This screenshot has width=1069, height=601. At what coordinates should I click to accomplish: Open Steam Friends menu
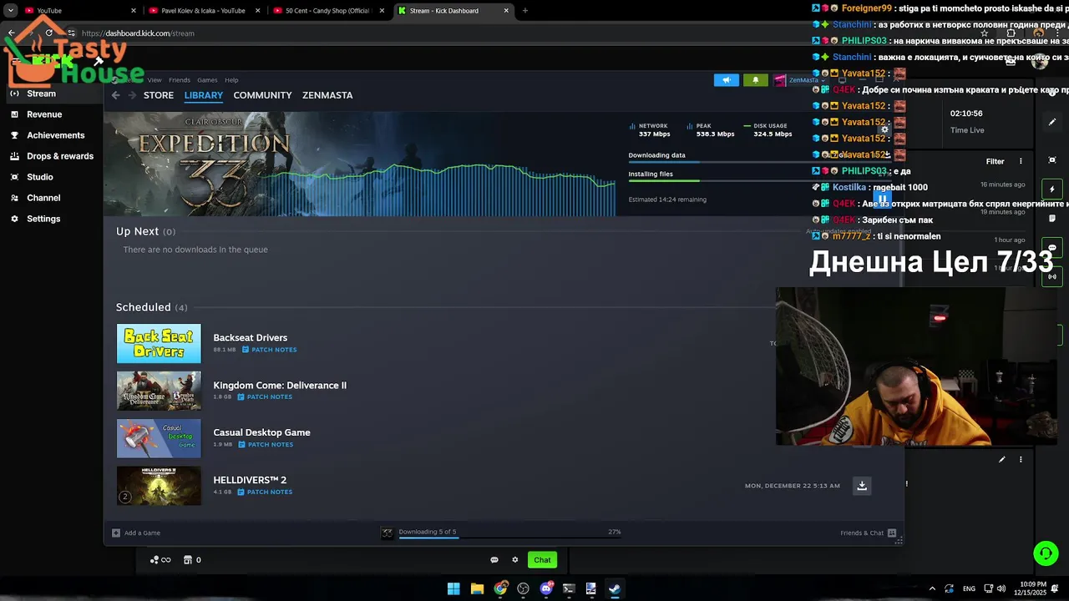180,80
